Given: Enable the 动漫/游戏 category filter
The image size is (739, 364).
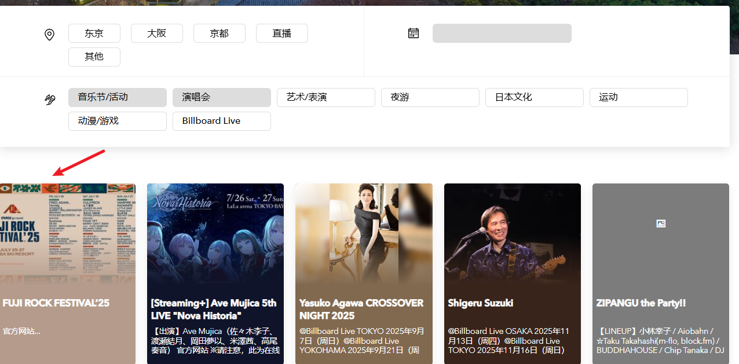Looking at the screenshot, I should [118, 121].
